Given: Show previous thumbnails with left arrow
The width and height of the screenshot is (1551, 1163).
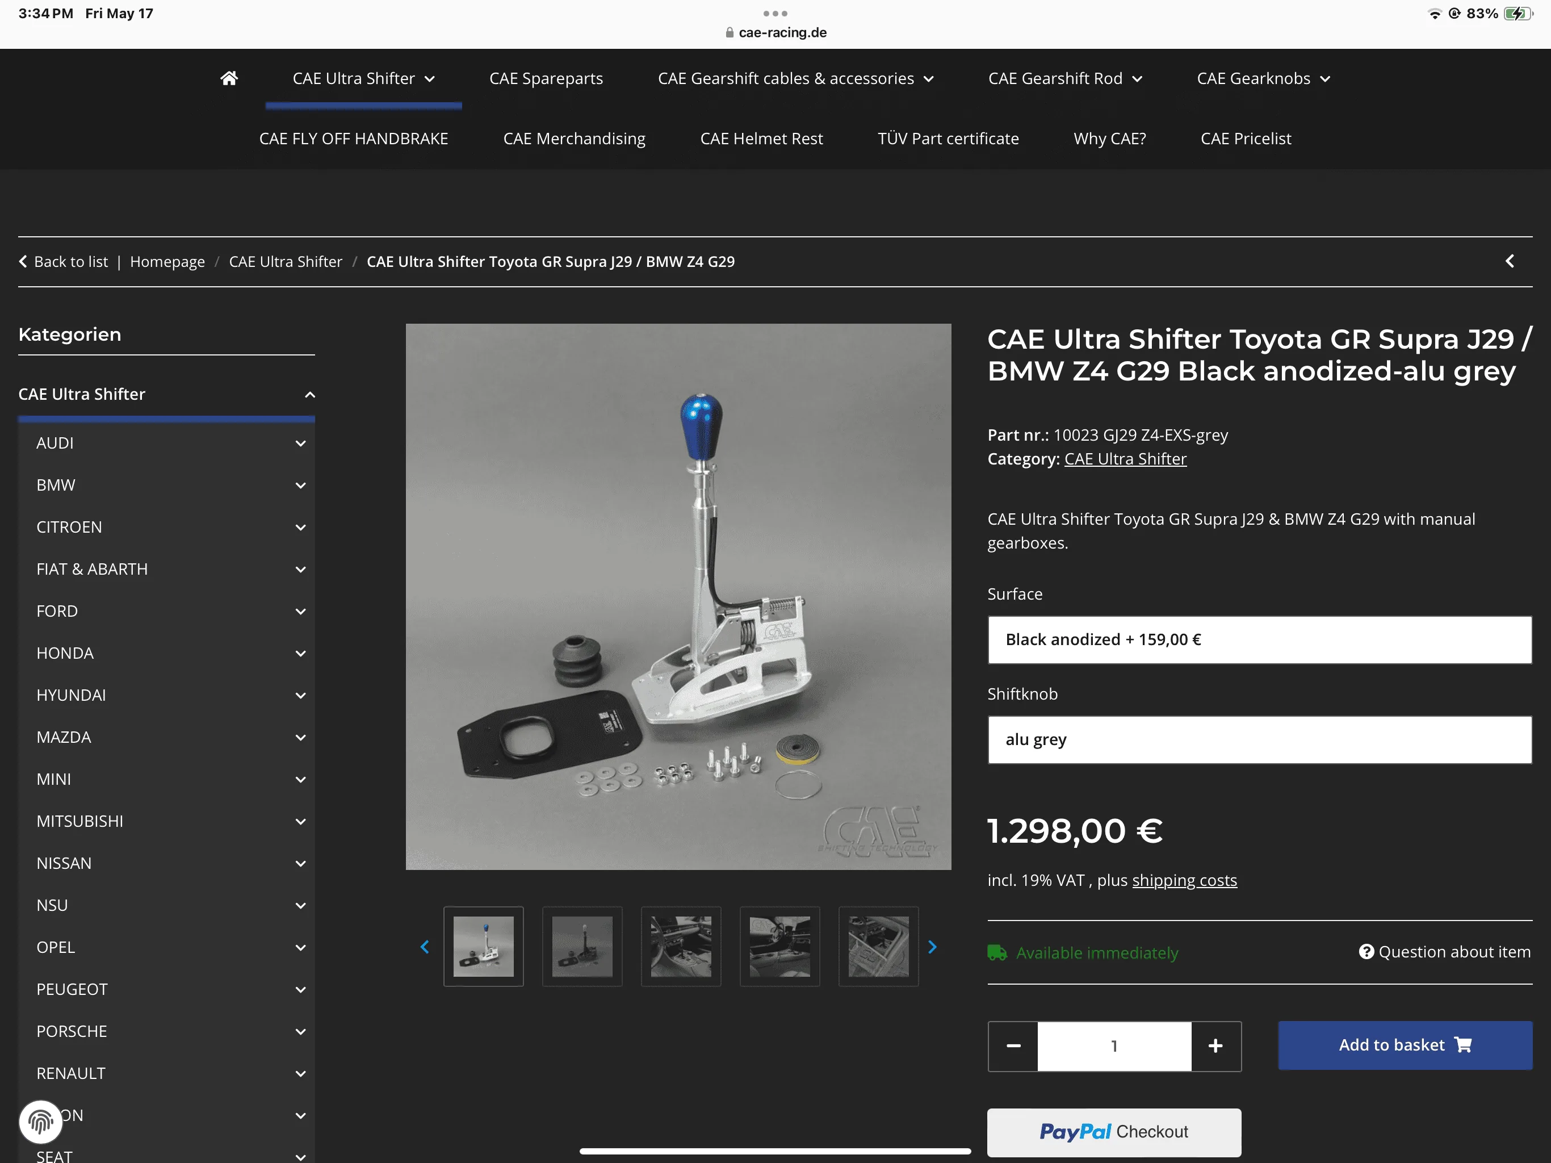Looking at the screenshot, I should click(x=425, y=947).
